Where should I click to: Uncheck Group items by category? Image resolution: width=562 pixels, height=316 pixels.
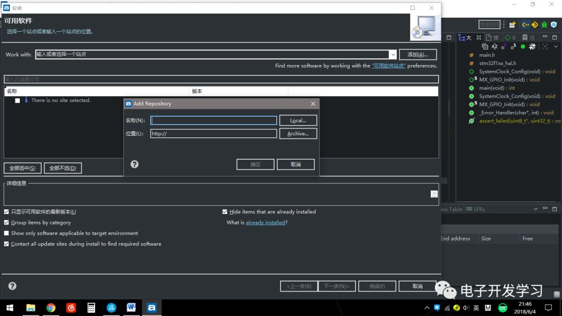pyautogui.click(x=6, y=222)
